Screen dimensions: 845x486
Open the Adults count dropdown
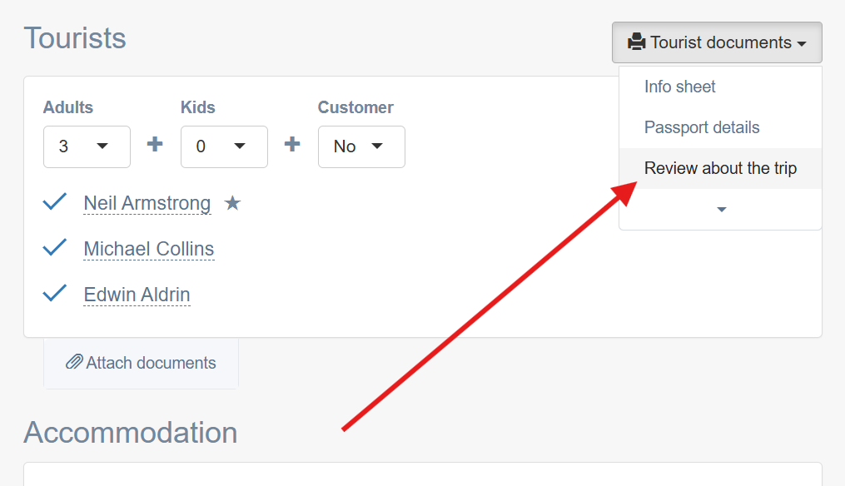[x=87, y=146]
